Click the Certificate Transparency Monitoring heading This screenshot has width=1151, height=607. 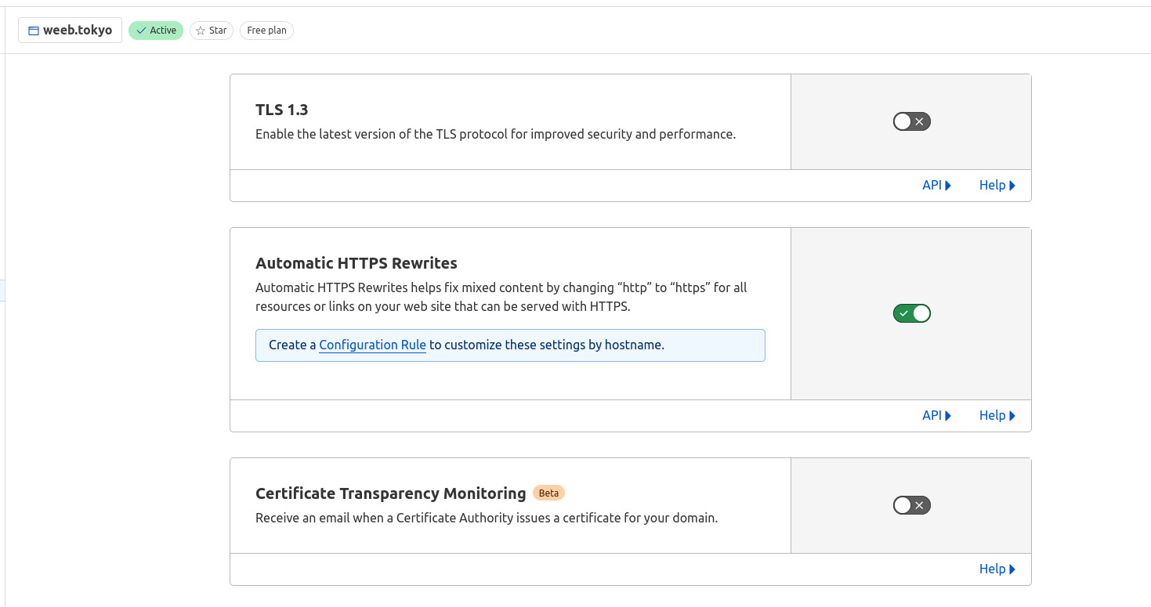tap(390, 493)
